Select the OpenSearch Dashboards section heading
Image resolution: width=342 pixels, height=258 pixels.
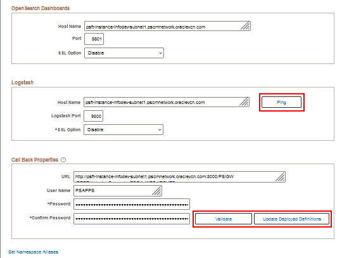point(41,8)
